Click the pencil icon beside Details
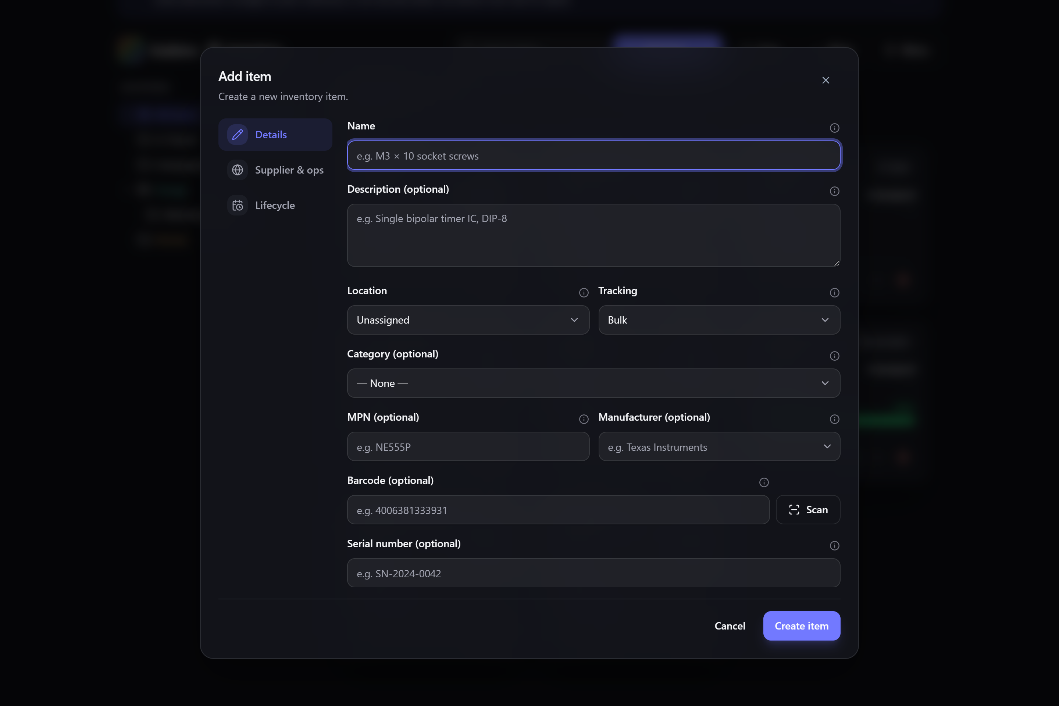 click(x=237, y=135)
